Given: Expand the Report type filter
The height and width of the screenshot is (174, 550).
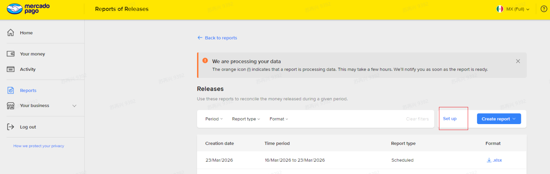Looking at the screenshot, I should [x=246, y=119].
